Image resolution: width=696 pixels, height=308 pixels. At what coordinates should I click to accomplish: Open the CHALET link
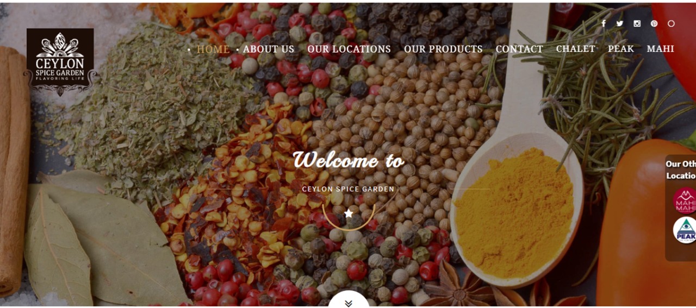(575, 49)
